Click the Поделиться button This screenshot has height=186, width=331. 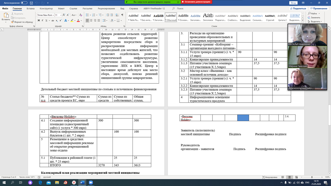(298, 8)
